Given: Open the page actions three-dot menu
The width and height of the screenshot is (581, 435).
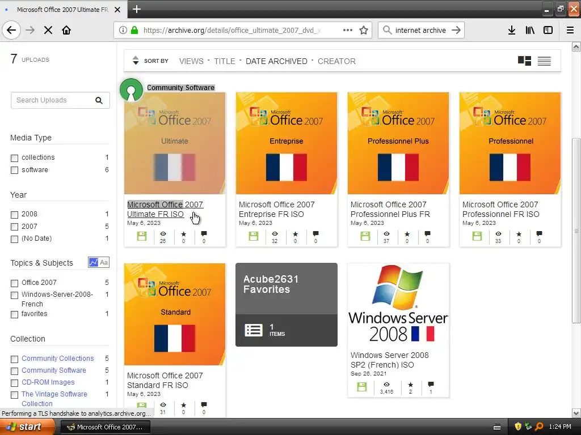Looking at the screenshot, I should point(348,31).
